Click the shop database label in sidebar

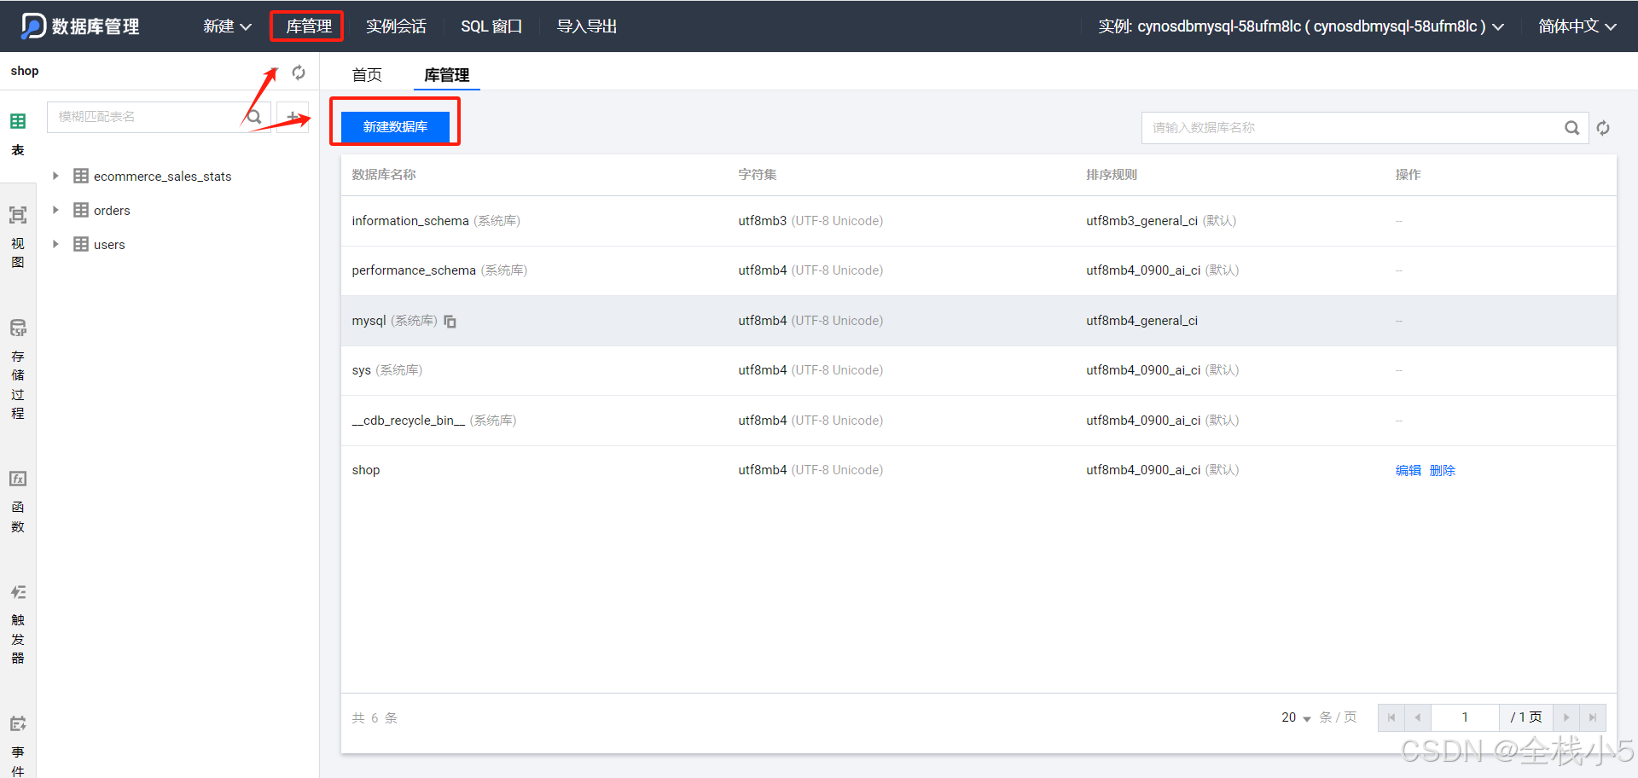pos(25,71)
